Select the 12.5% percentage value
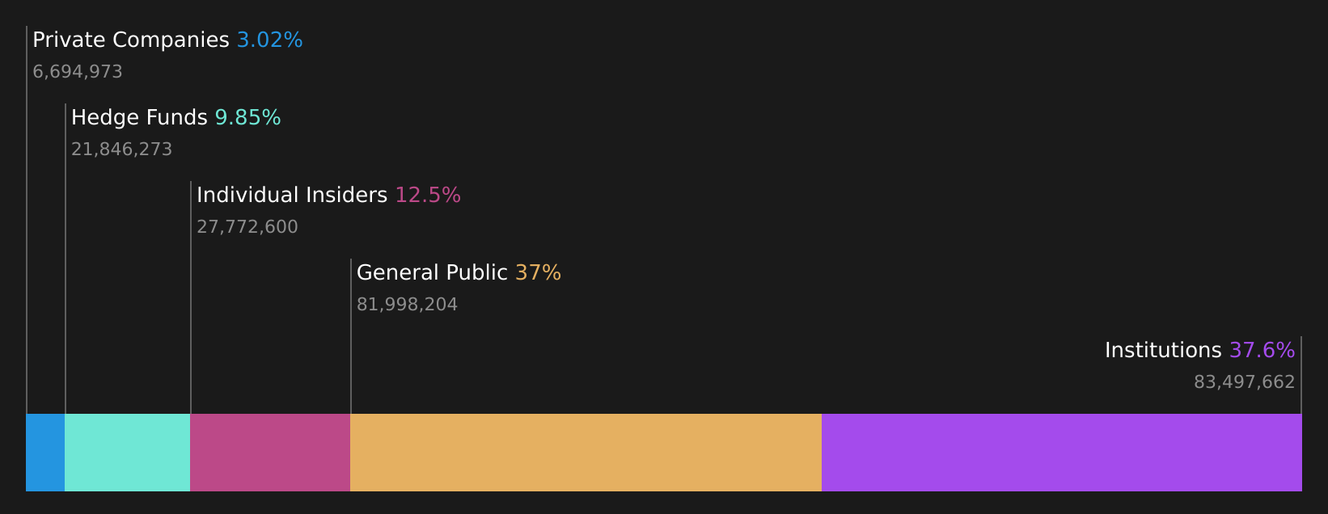Viewport: 1328px width, 514px height. point(428,196)
